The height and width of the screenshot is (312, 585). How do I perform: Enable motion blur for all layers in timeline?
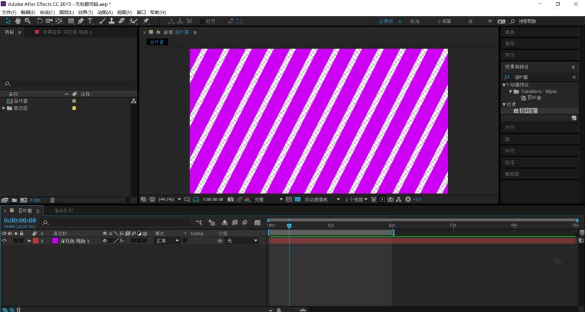tap(245, 223)
